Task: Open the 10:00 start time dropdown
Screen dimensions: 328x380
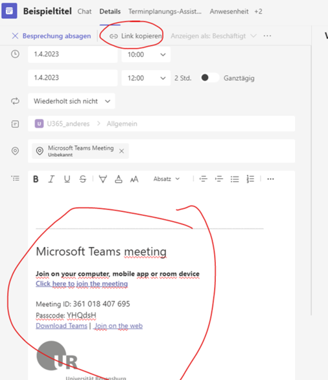Action: pyautogui.click(x=146, y=54)
